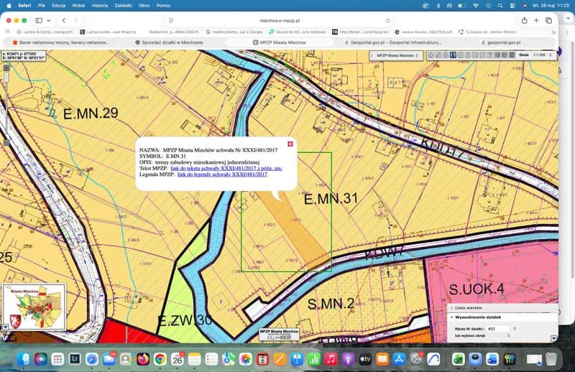
Task: Click zoom-out button below zoom slider
Action: [6, 143]
